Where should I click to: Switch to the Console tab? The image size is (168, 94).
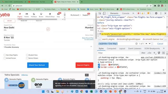(125, 13)
